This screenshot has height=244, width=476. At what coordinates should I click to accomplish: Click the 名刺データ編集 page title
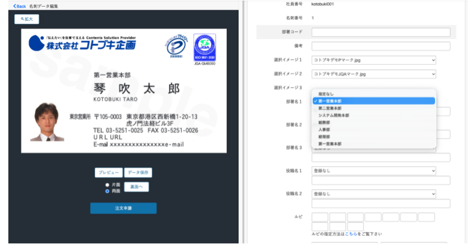click(x=43, y=6)
